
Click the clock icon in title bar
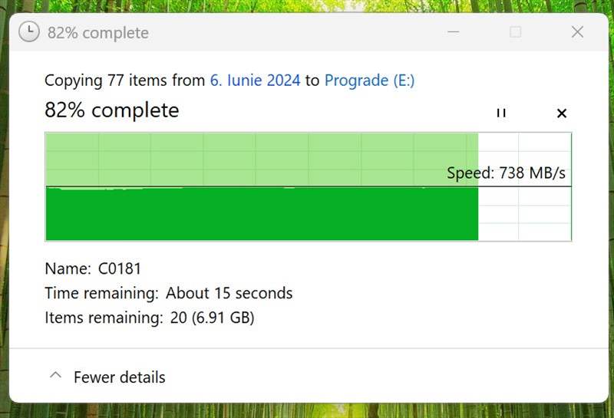pos(29,31)
